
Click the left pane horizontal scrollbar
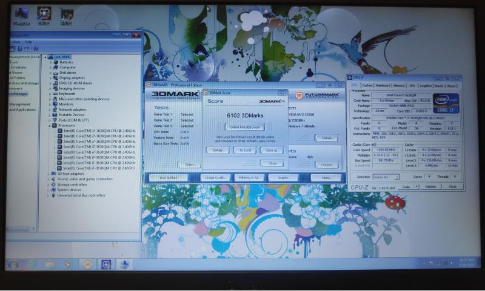tap(21, 229)
